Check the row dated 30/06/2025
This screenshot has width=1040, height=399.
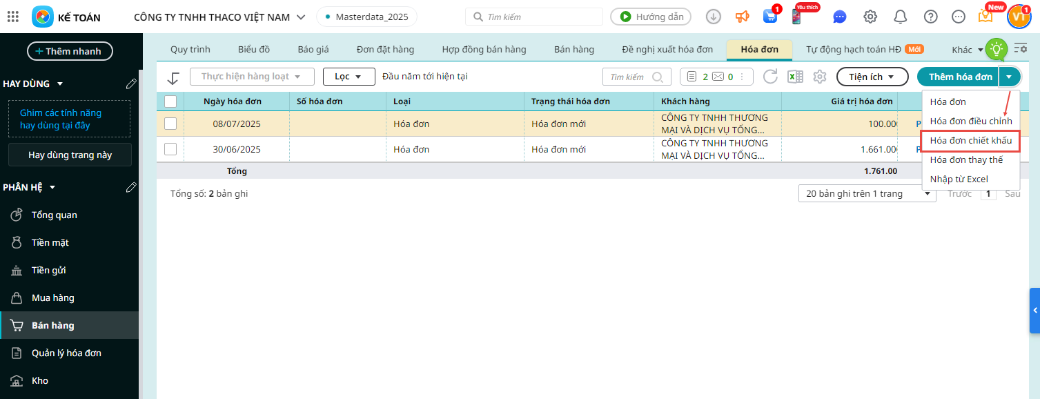[x=170, y=149]
